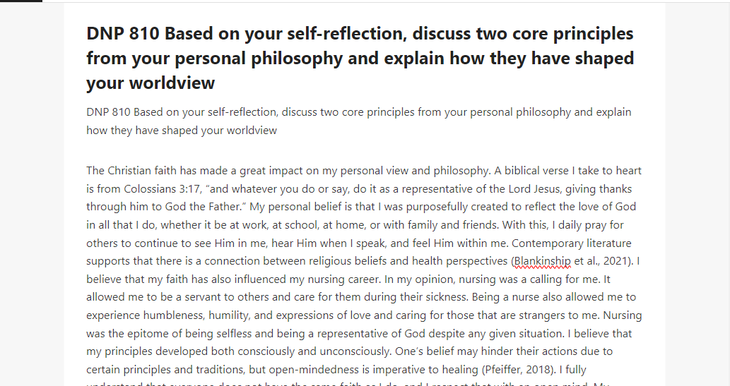
Task: Click the 'et al., 2021' citation text
Action: [x=603, y=261]
